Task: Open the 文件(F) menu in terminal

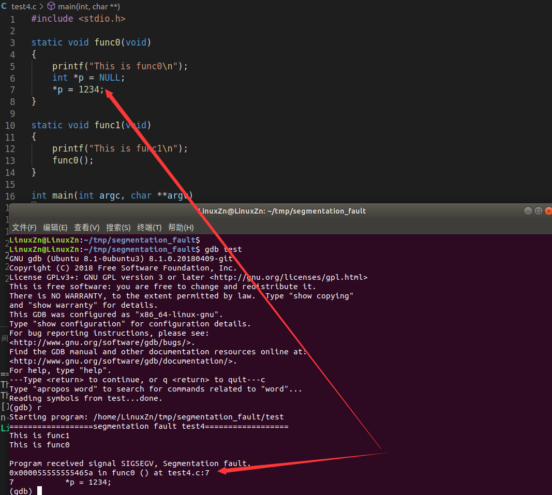Action: (x=24, y=228)
